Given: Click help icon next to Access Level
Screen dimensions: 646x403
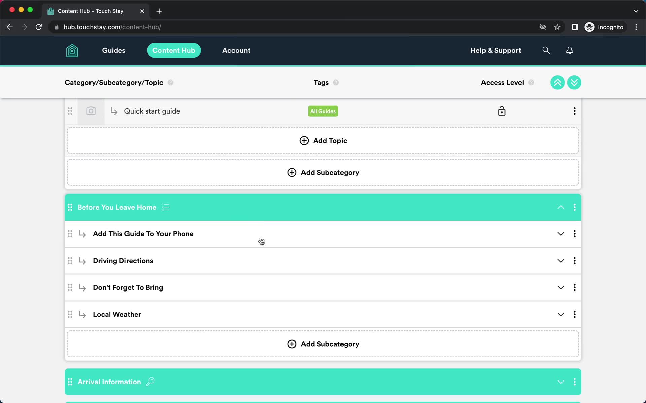Looking at the screenshot, I should coord(531,83).
